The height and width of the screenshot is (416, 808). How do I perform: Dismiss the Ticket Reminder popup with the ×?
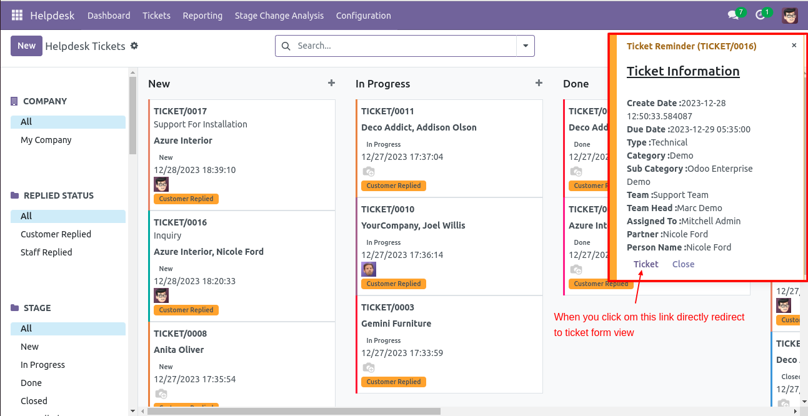click(x=794, y=46)
